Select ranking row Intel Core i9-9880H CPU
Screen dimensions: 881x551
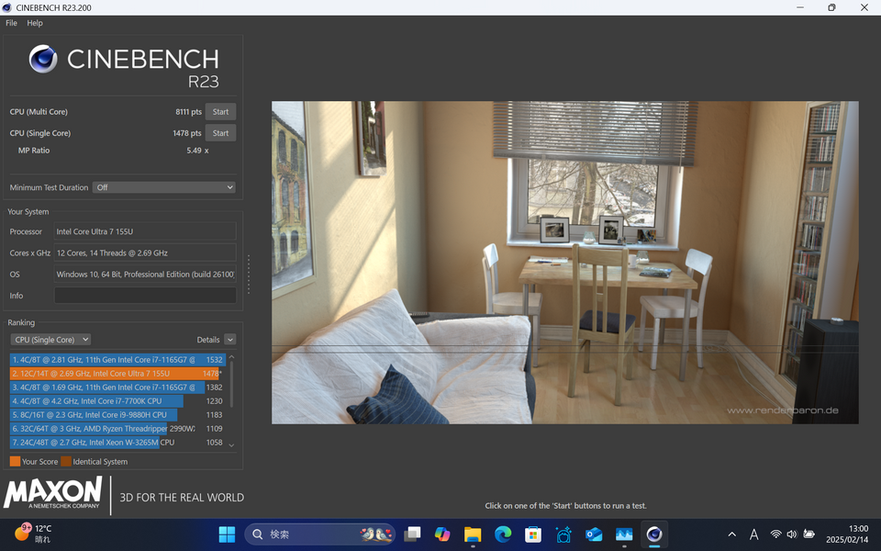pyautogui.click(x=117, y=415)
